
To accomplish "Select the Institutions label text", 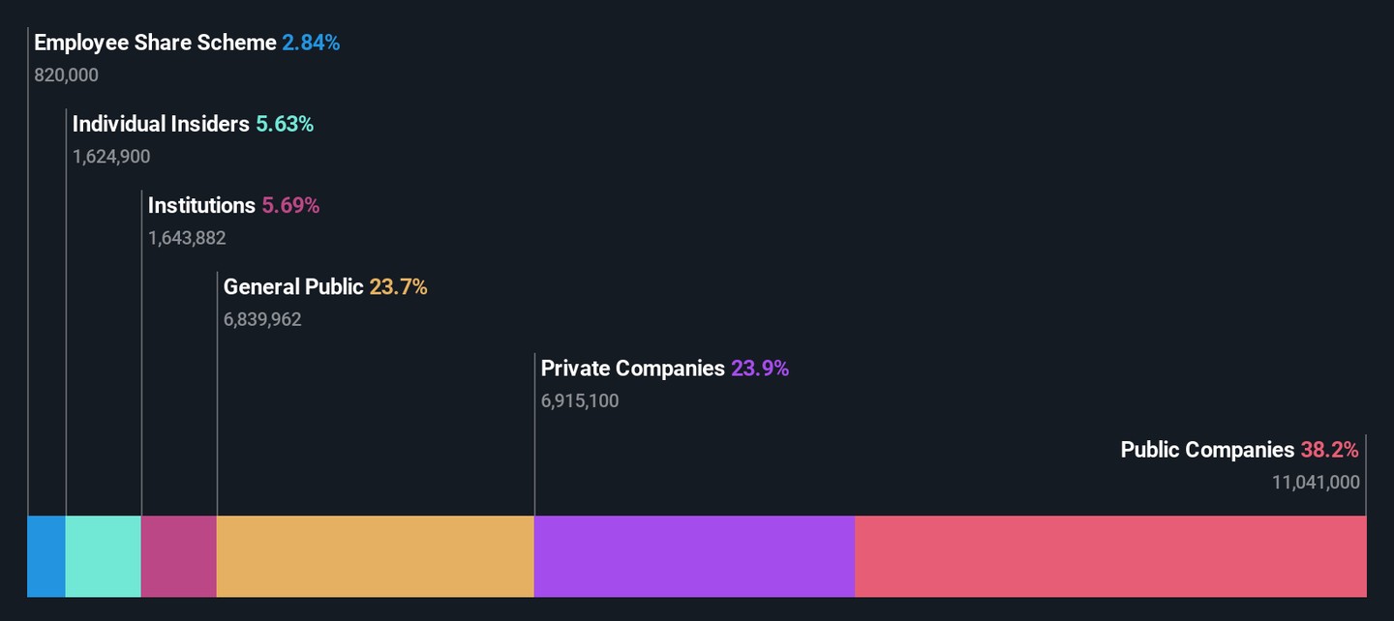I will coord(201,205).
